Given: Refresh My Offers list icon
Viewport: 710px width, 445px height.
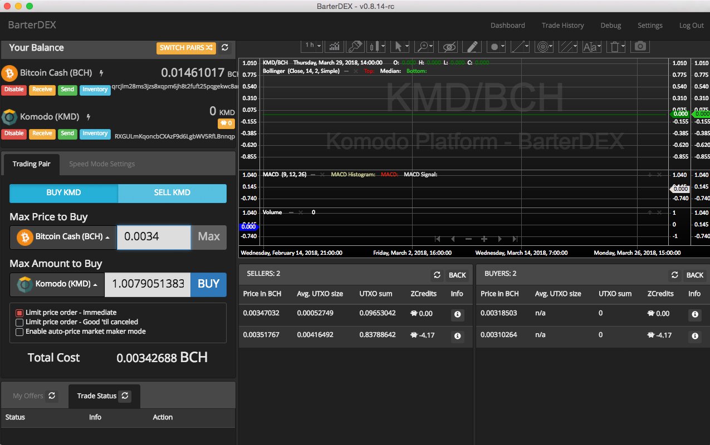Looking at the screenshot, I should coord(52,395).
